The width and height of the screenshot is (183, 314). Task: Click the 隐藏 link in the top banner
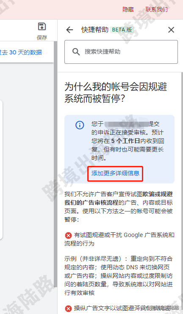click(128, 9)
